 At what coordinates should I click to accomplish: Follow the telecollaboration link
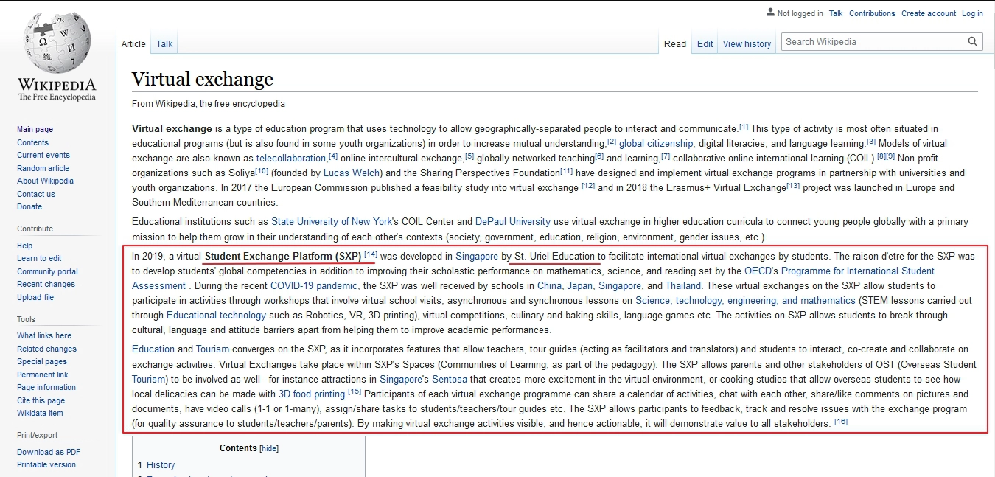pyautogui.click(x=291, y=159)
